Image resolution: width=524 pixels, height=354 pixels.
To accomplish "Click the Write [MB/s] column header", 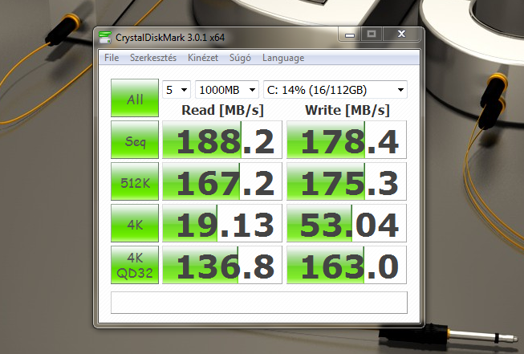I will 347,110.
